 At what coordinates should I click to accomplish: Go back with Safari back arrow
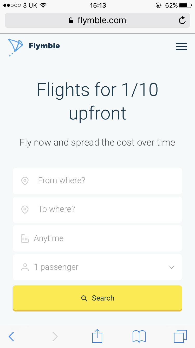(11, 337)
